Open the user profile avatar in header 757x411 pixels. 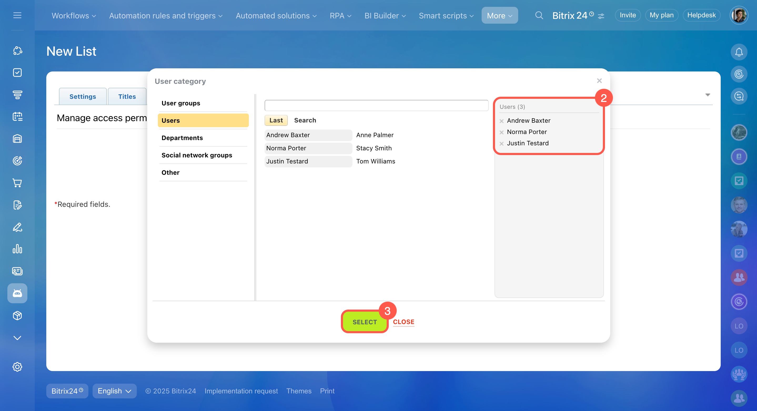point(739,15)
